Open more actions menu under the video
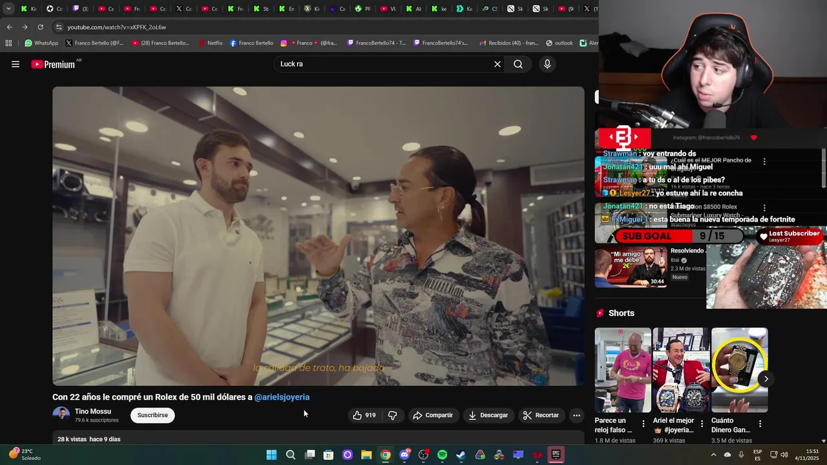This screenshot has width=827, height=465. 576,415
